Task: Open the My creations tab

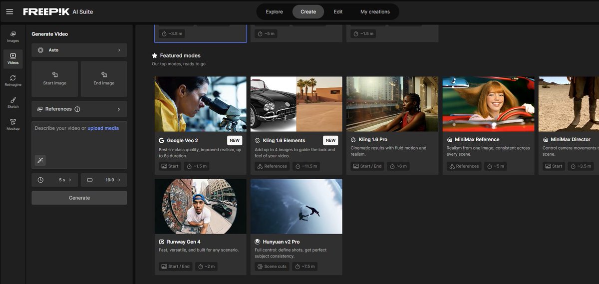Action: (x=374, y=11)
